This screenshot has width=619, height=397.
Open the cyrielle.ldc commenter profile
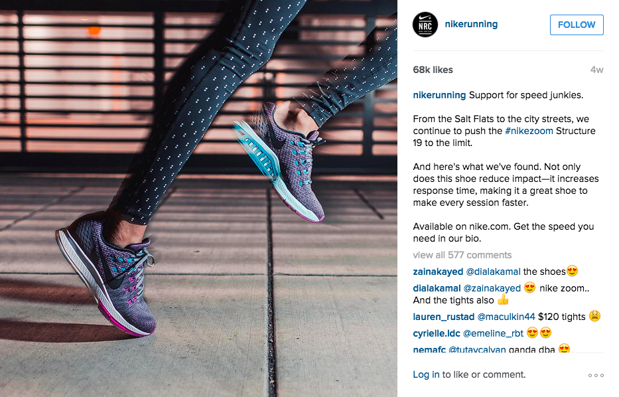click(x=437, y=333)
